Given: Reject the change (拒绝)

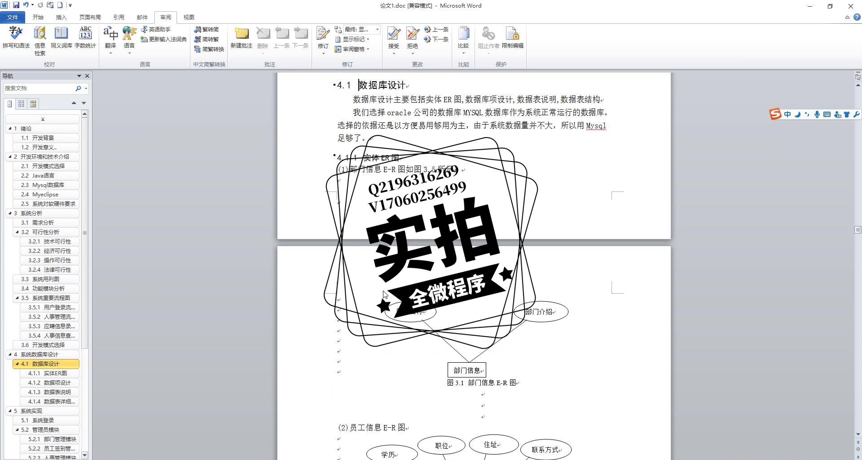Looking at the screenshot, I should tap(413, 40).
